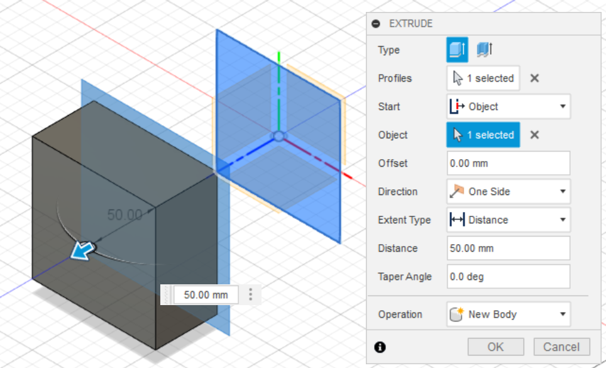
Task: Select the solid Extrude type icon
Action: pos(457,50)
